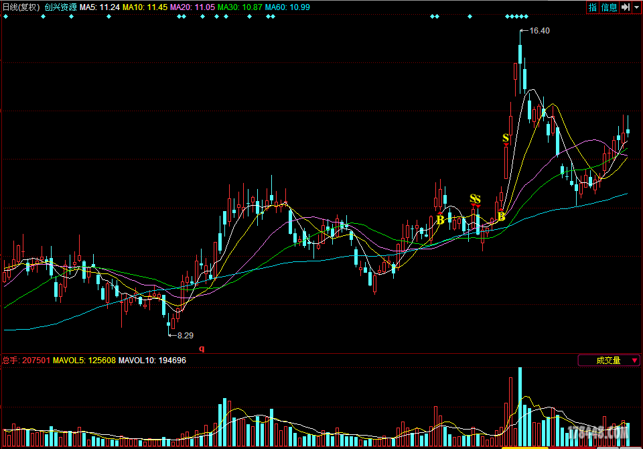This screenshot has width=643, height=449.
Task: Click the leftmost cyan diamond info marker
Action: click(6, 16)
